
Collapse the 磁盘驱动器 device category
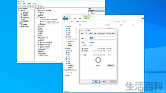37,18
